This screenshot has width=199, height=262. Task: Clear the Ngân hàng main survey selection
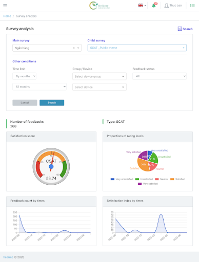click(x=74, y=48)
